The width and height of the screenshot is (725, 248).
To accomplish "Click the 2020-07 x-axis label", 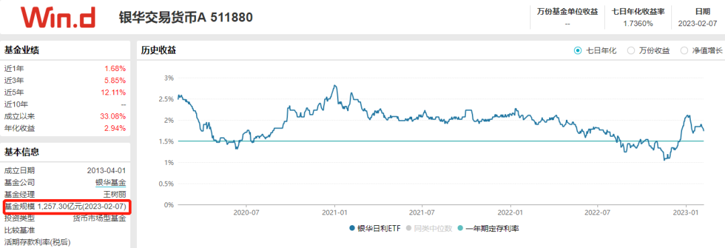I will (246, 212).
